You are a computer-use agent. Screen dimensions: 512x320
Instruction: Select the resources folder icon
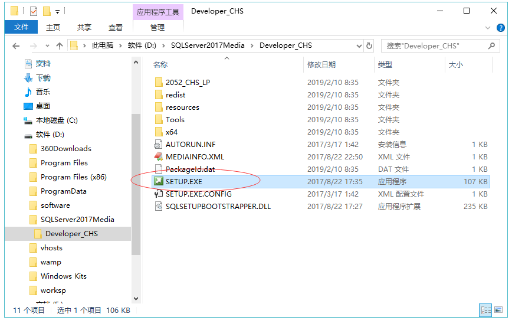pyautogui.click(x=159, y=107)
